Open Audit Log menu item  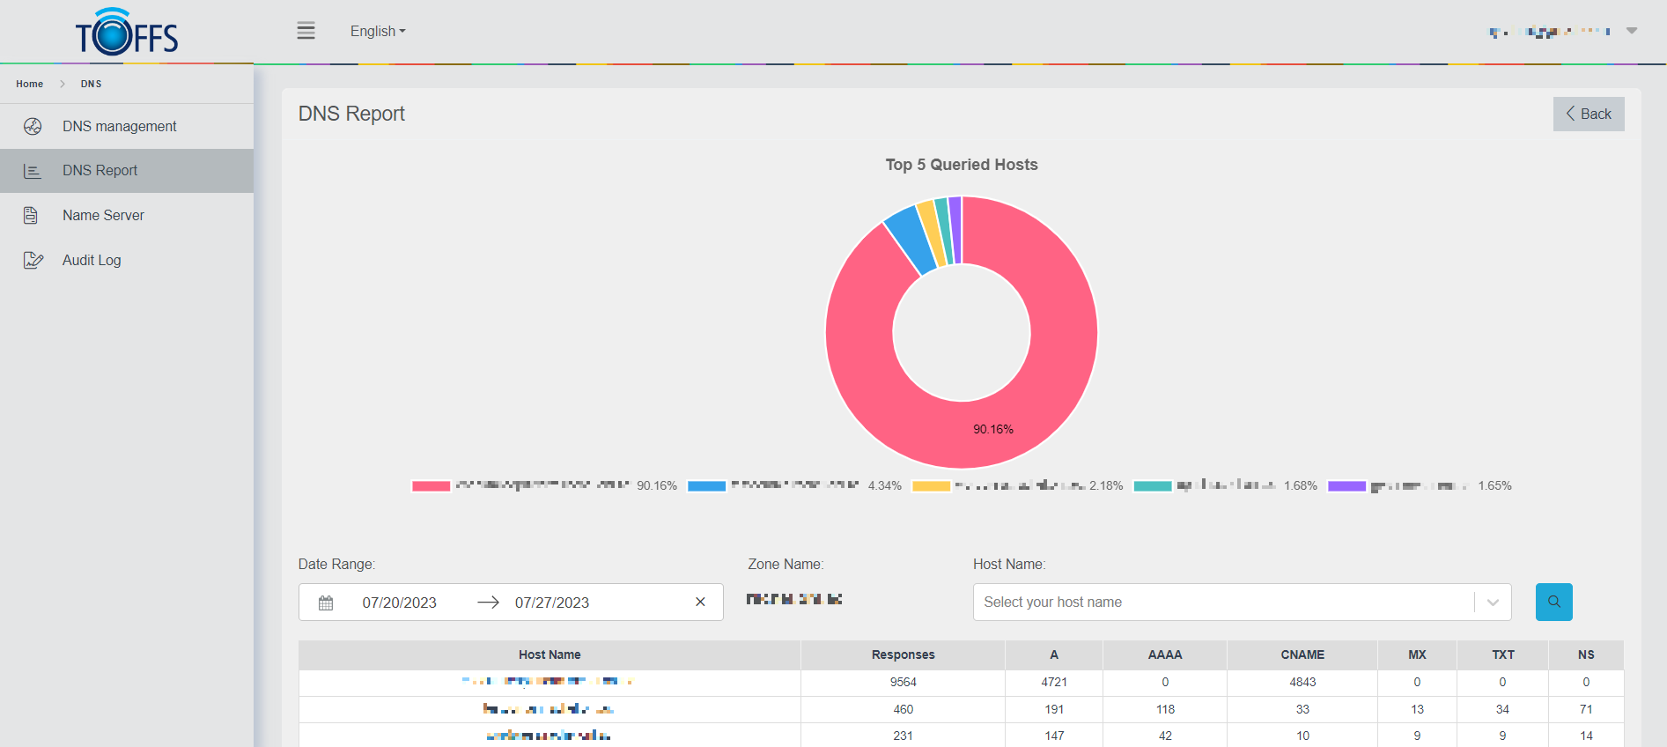[92, 260]
